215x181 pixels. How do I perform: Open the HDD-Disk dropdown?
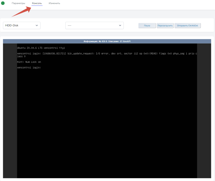[21, 25]
